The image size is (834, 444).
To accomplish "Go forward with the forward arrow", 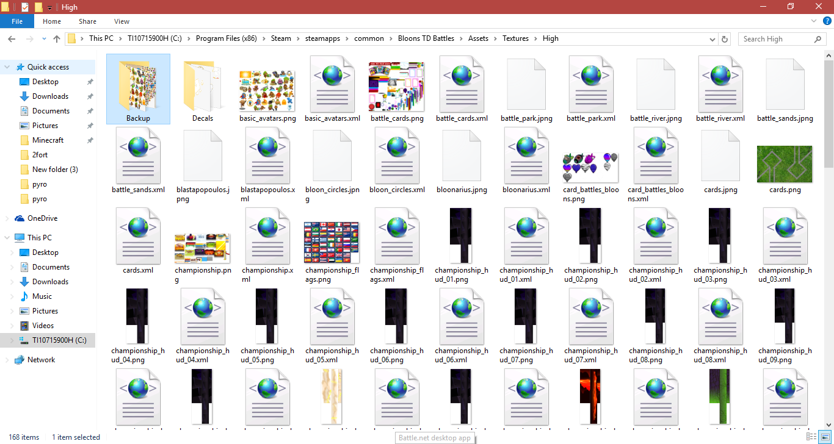I will [29, 38].
